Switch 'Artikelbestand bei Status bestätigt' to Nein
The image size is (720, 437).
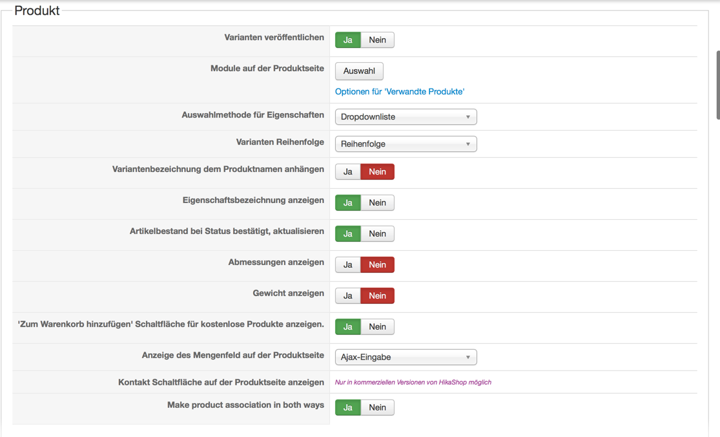pos(377,234)
